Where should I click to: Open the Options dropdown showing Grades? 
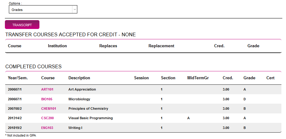pyautogui.click(x=40, y=10)
